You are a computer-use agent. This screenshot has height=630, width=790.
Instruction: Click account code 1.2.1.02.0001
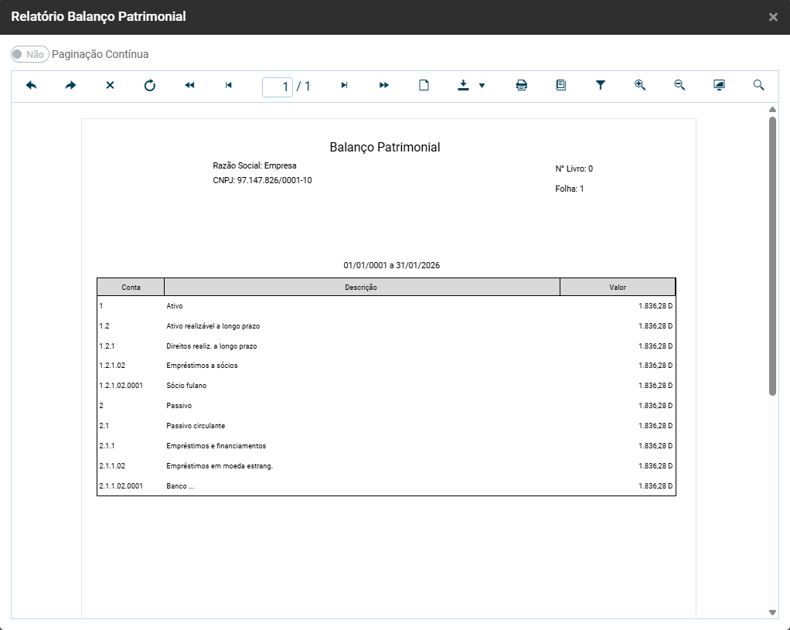click(x=121, y=386)
